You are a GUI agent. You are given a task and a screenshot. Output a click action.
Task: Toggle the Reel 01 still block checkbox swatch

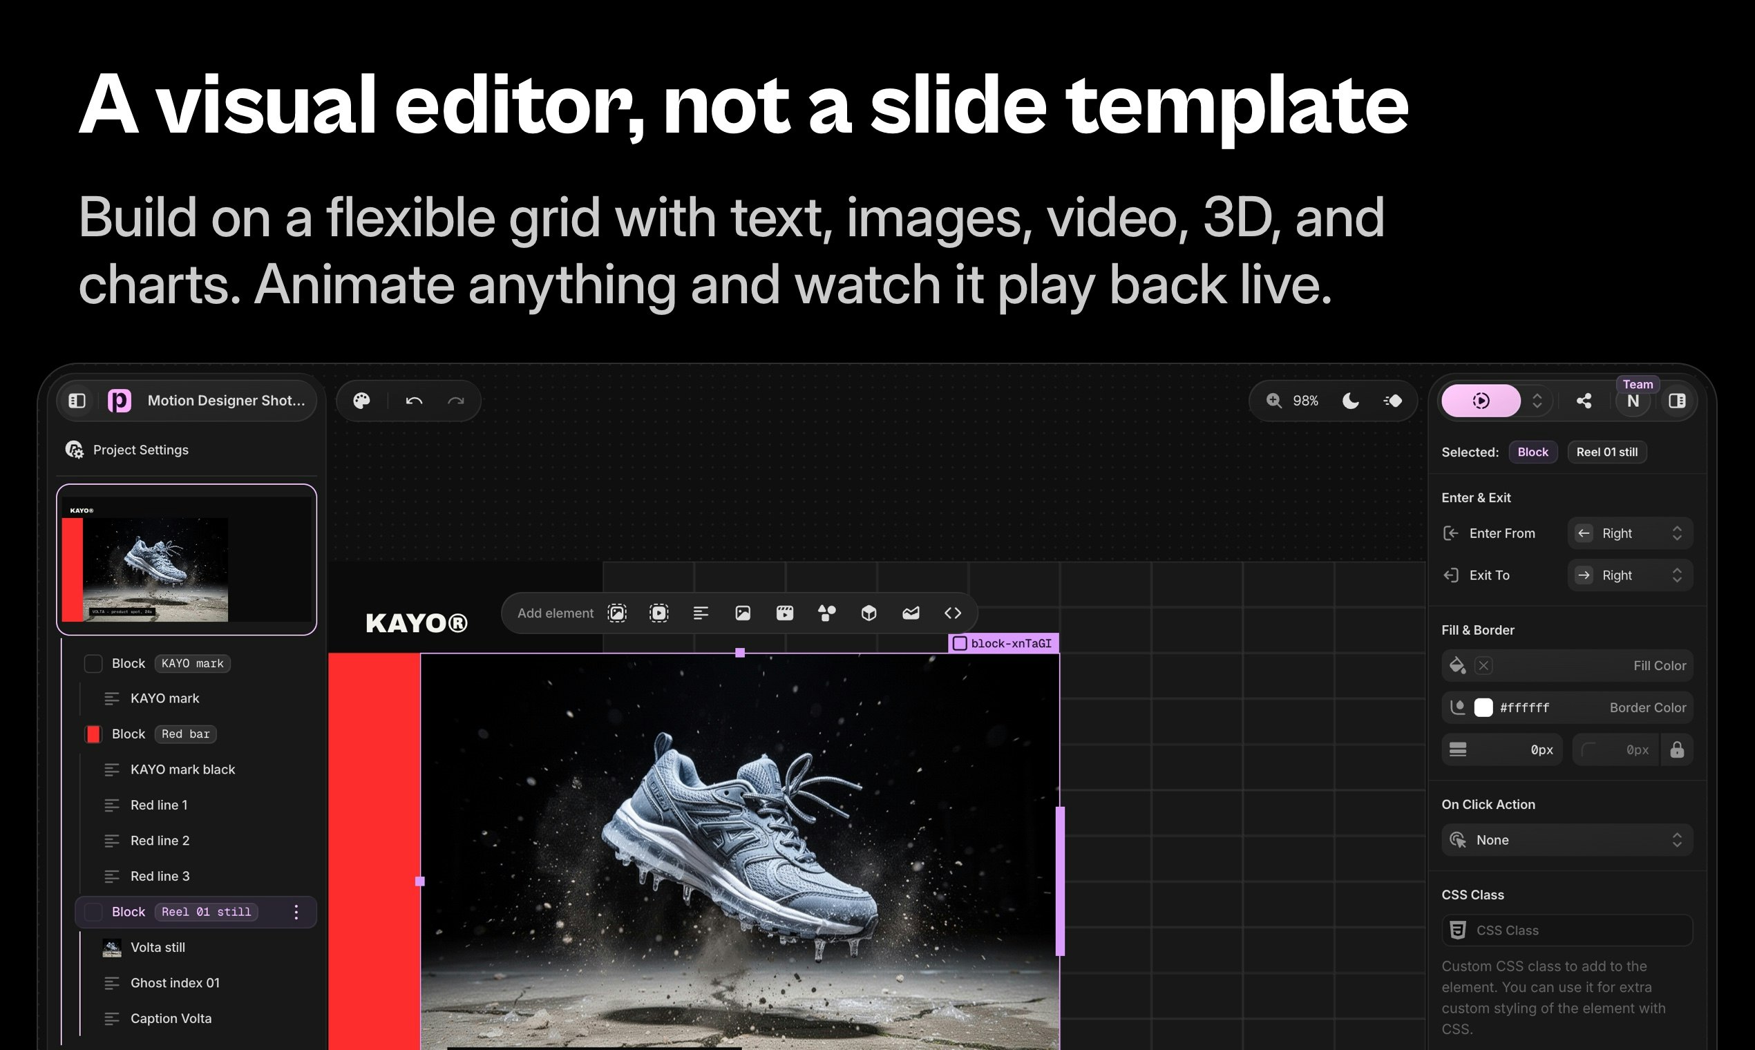pyautogui.click(x=93, y=912)
